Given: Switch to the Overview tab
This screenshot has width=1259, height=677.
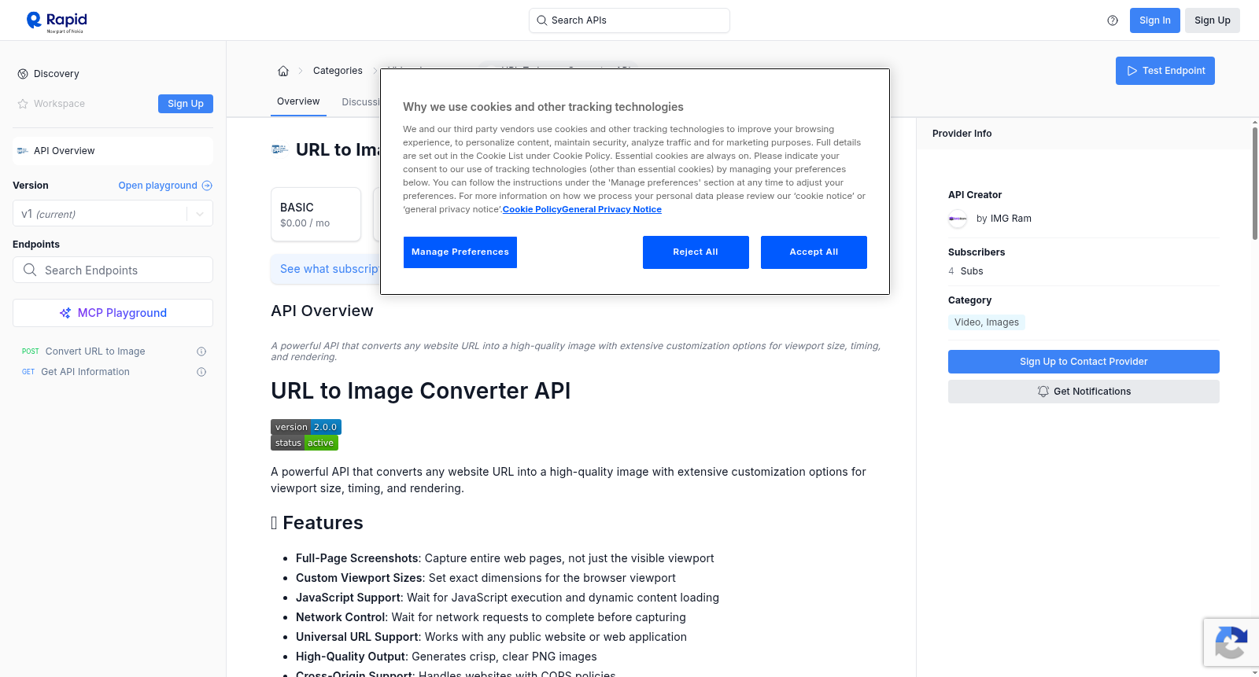Looking at the screenshot, I should tap(298, 102).
